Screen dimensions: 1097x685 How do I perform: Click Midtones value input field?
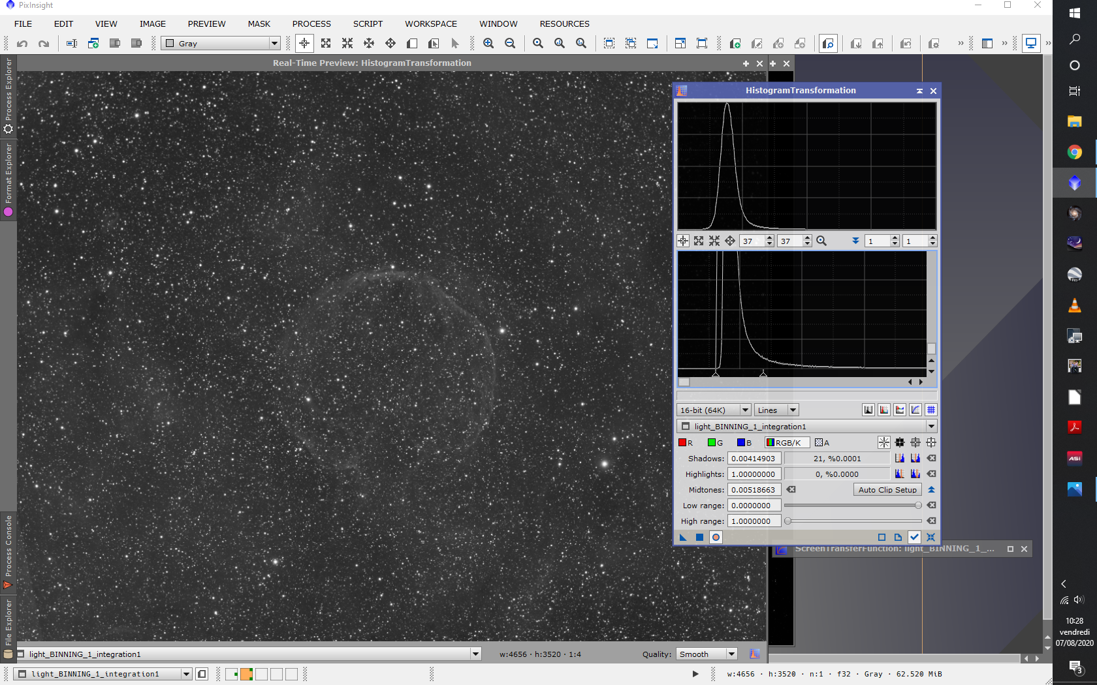[754, 490]
